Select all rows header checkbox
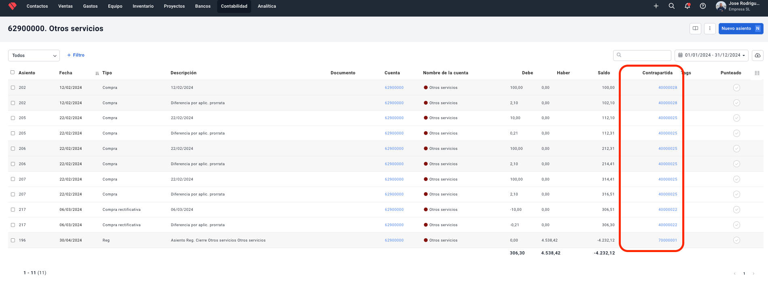 13,73
